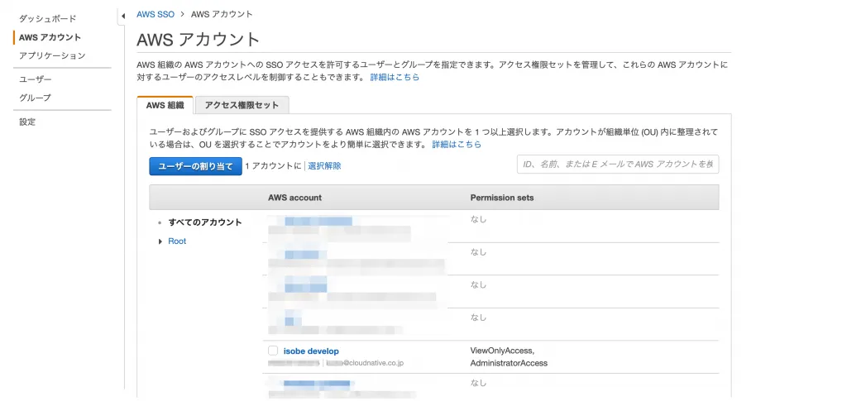
Task: Focus the AWS account search field
Action: (x=617, y=165)
